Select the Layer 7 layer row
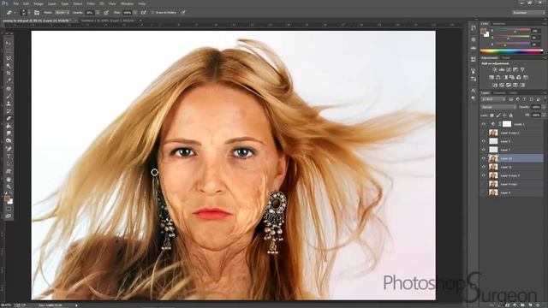The width and height of the screenshot is (548, 308). [512, 150]
